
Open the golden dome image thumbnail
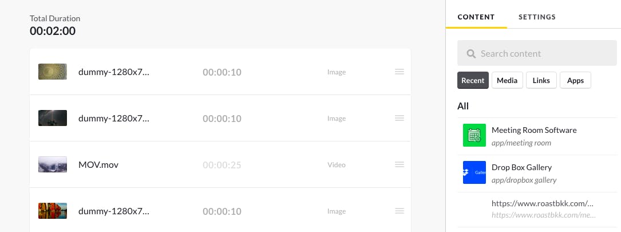[x=53, y=72]
